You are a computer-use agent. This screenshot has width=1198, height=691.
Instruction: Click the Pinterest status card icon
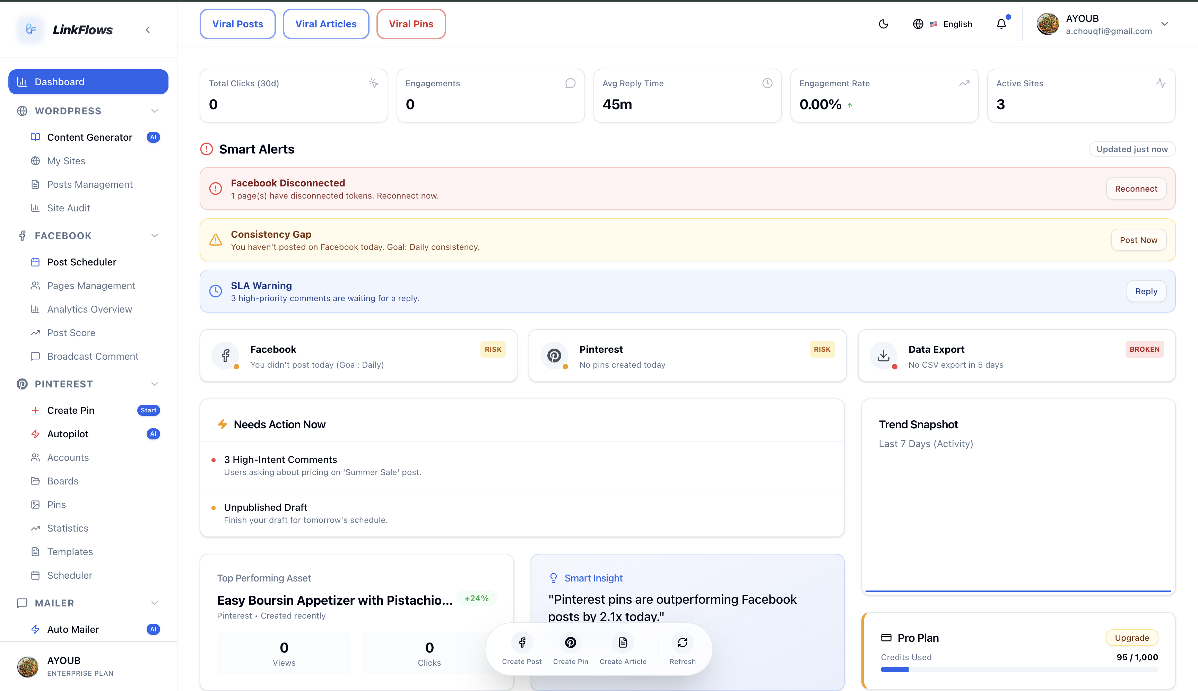[x=554, y=356]
